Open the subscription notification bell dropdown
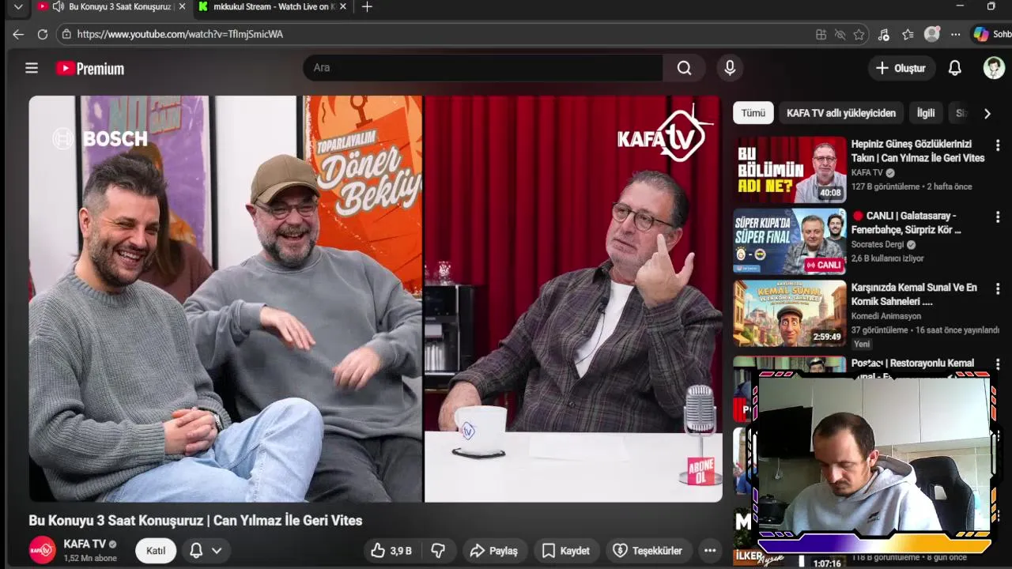Image resolution: width=1012 pixels, height=569 pixels. click(x=205, y=551)
